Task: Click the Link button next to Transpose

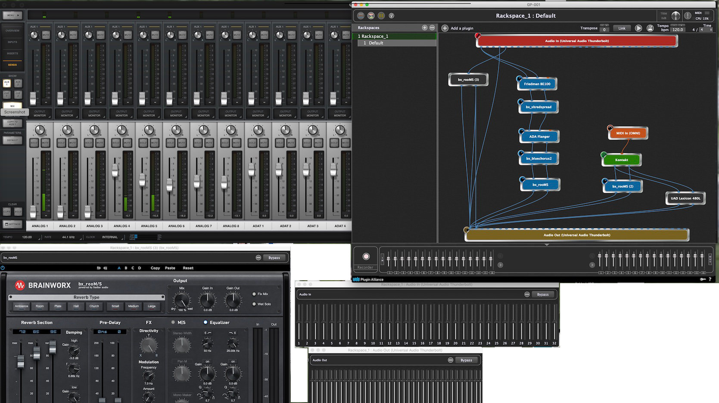Action: tap(622, 28)
